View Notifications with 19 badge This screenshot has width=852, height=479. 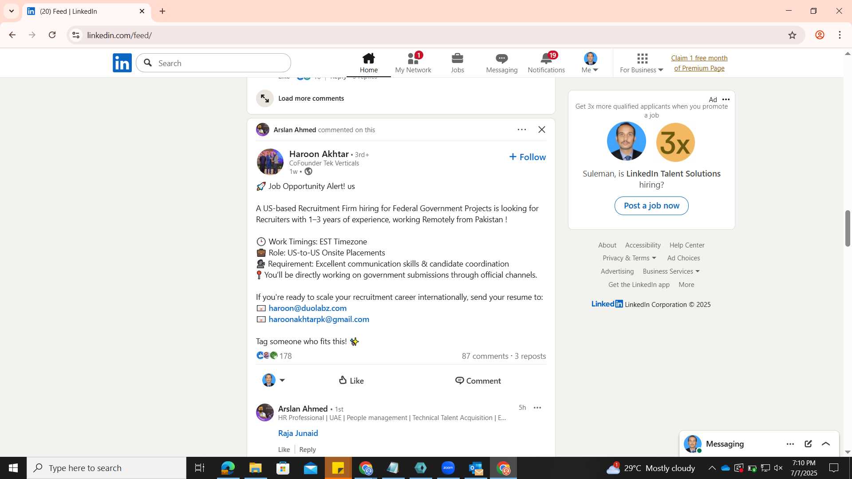546,63
